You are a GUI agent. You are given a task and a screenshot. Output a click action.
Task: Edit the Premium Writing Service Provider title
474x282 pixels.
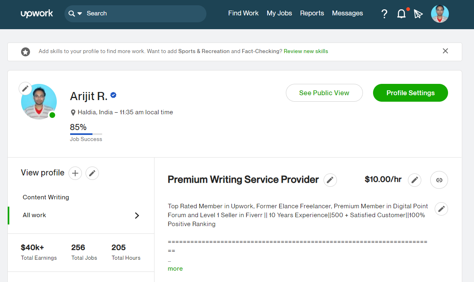[330, 180]
